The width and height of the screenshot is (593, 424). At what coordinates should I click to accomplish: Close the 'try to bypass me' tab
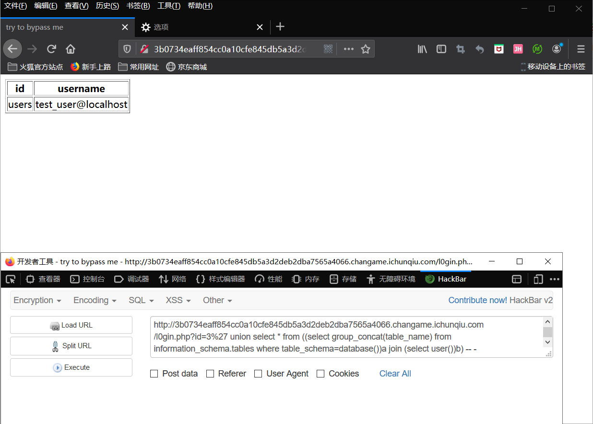(125, 27)
